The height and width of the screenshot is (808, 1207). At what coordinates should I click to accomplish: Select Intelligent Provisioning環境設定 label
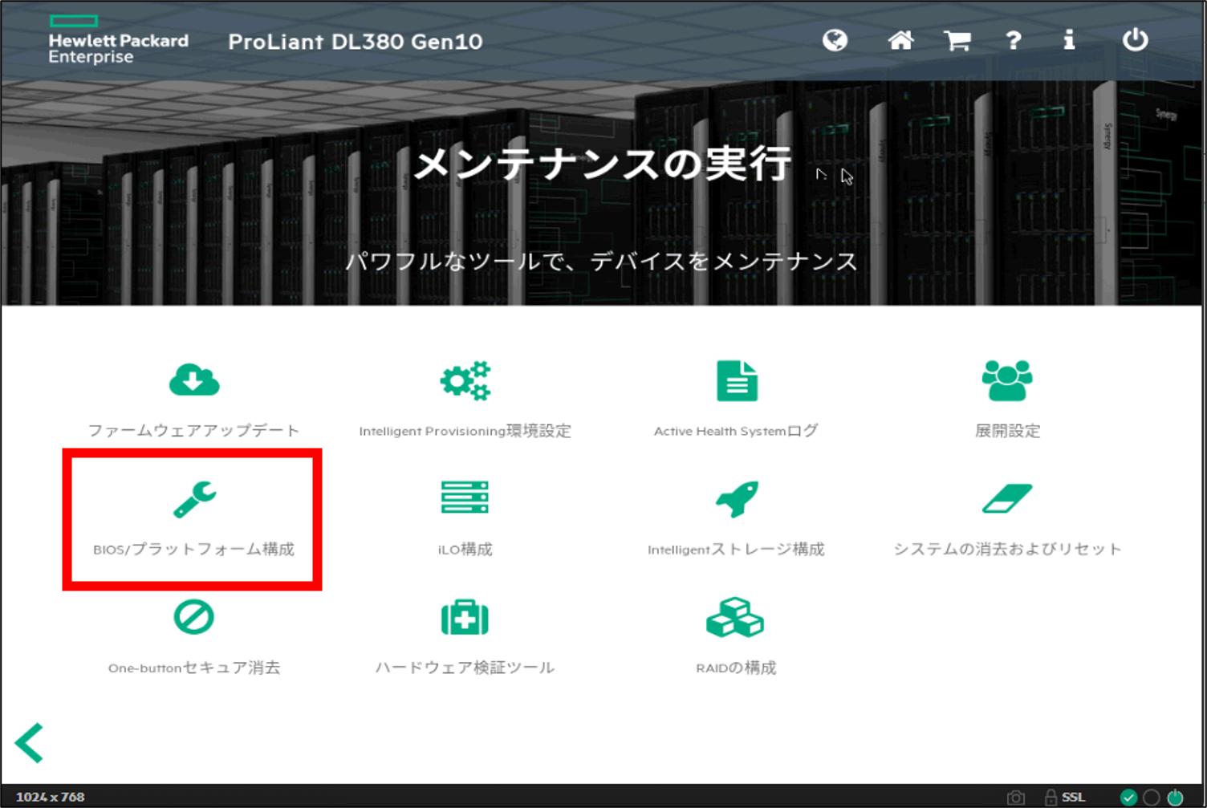coord(465,431)
